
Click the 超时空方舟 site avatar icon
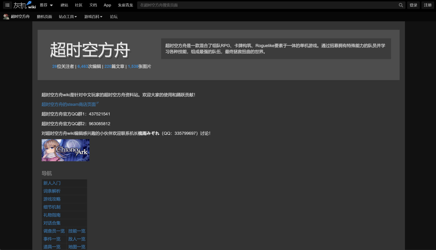pyautogui.click(x=6, y=16)
